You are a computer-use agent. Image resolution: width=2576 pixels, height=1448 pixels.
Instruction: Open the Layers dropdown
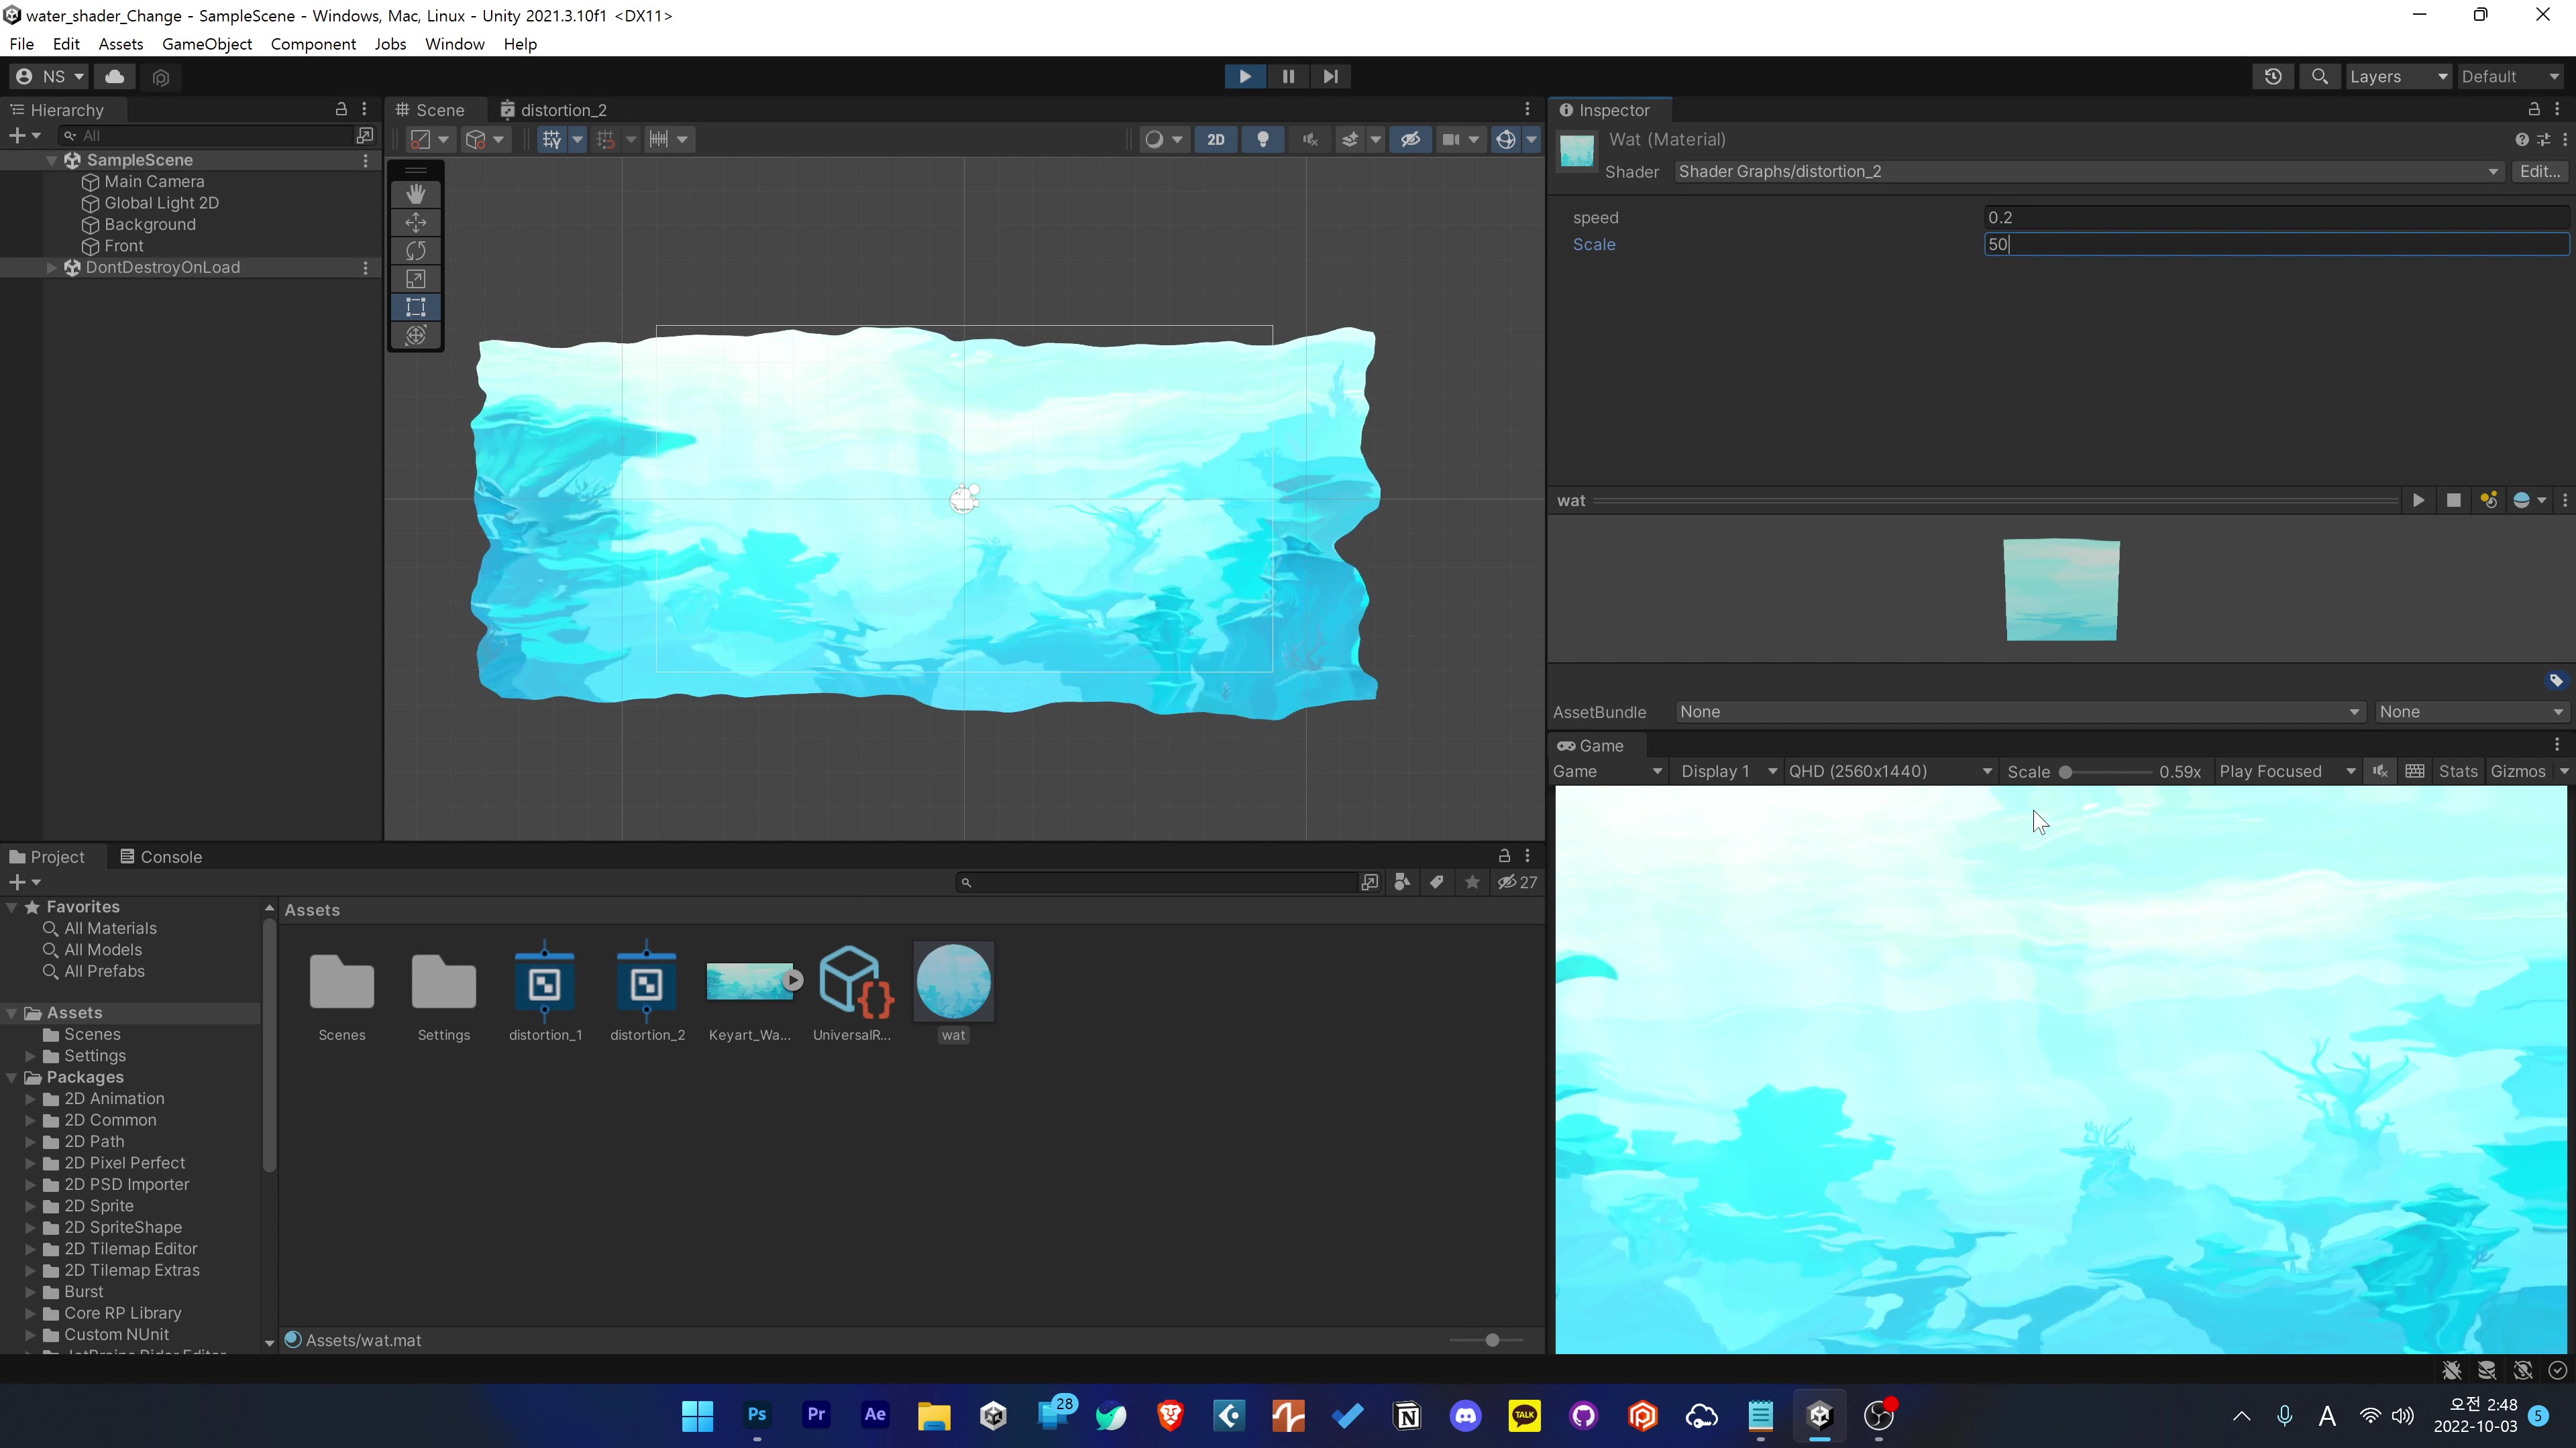tap(2397, 76)
